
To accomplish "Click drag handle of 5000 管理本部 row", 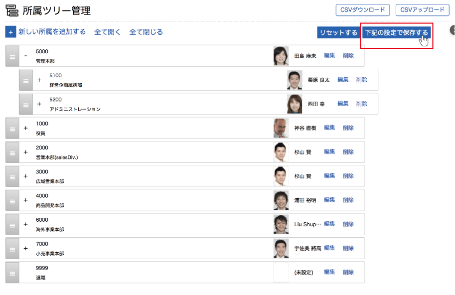I will [12, 56].
